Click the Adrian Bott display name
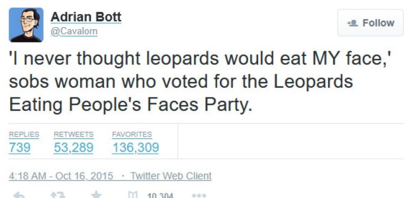 point(86,18)
